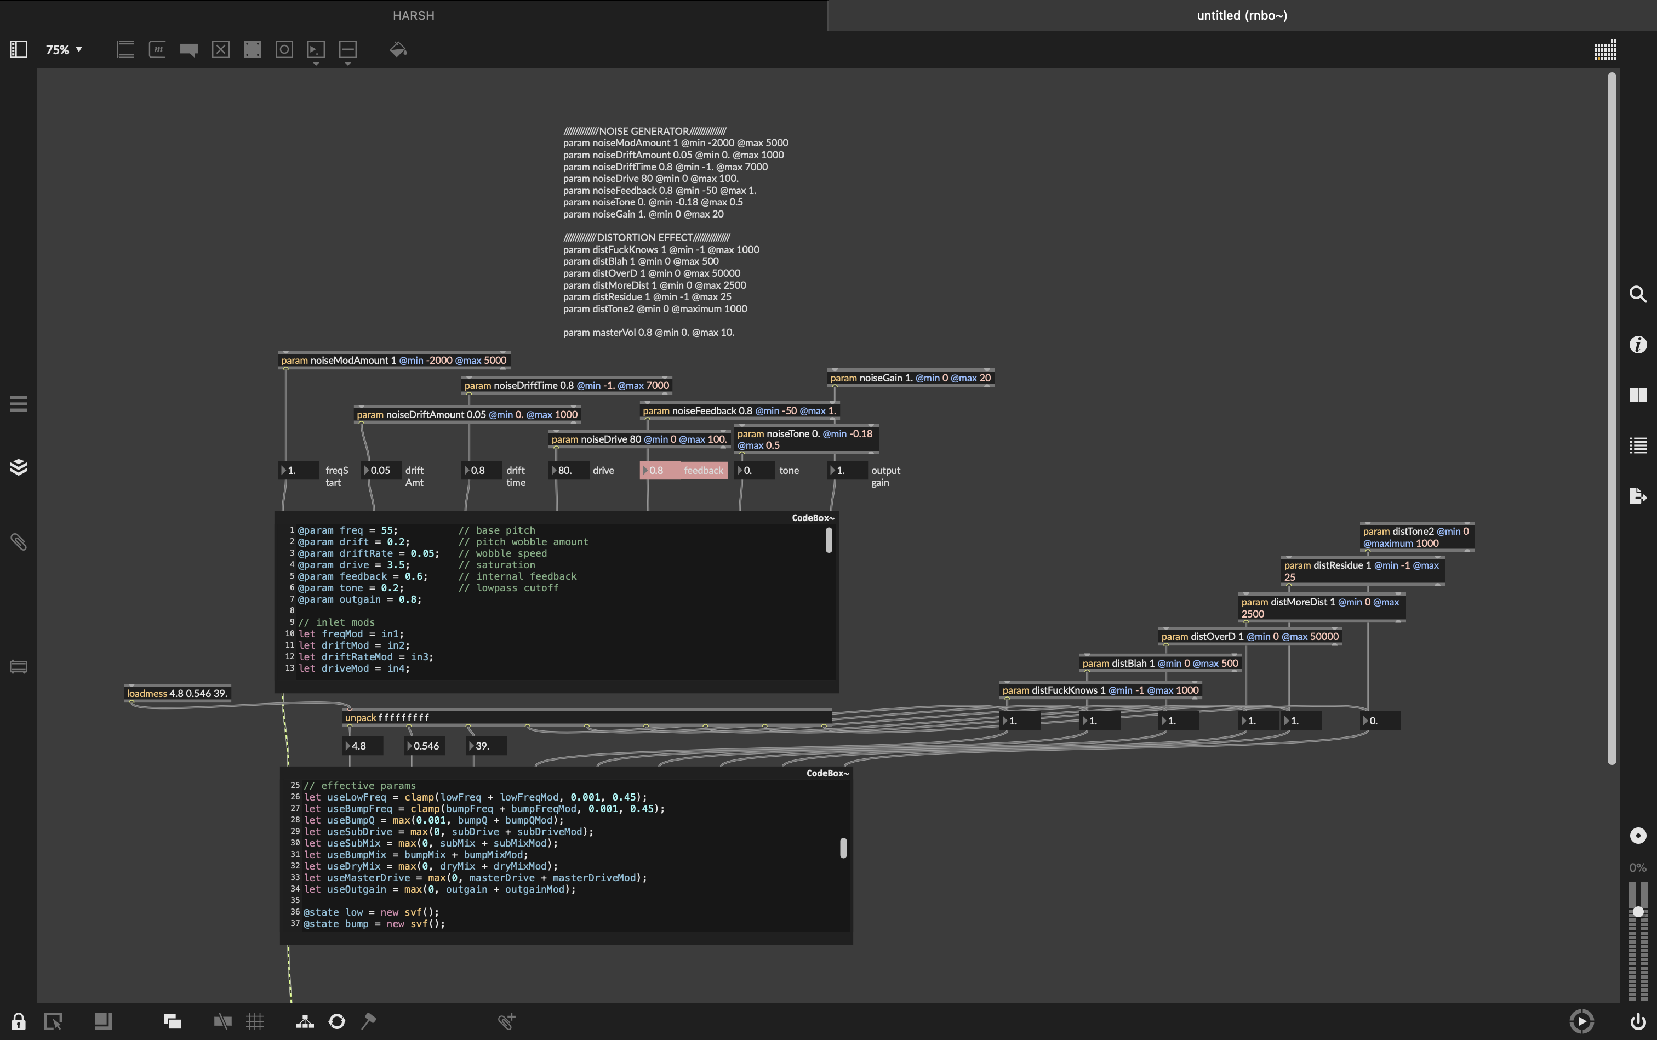This screenshot has height=1040, width=1657.
Task: Select the output gain number box 1.
Action: pos(848,471)
